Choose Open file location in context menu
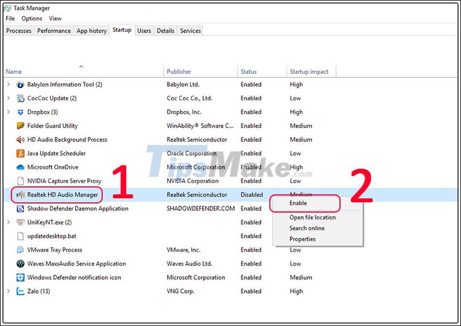This screenshot has width=461, height=326. coord(313,217)
